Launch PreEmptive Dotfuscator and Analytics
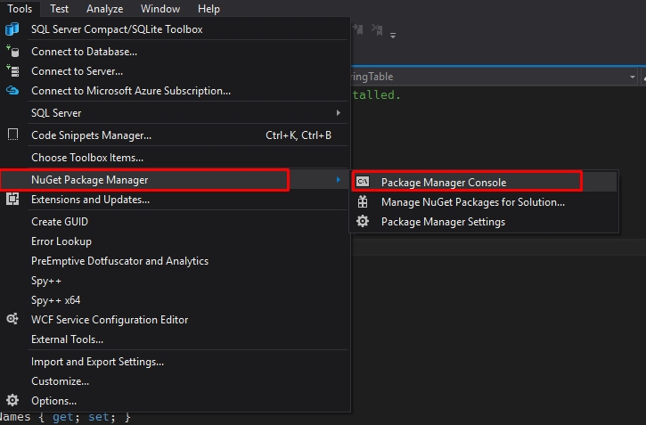646x425 pixels. point(176,261)
